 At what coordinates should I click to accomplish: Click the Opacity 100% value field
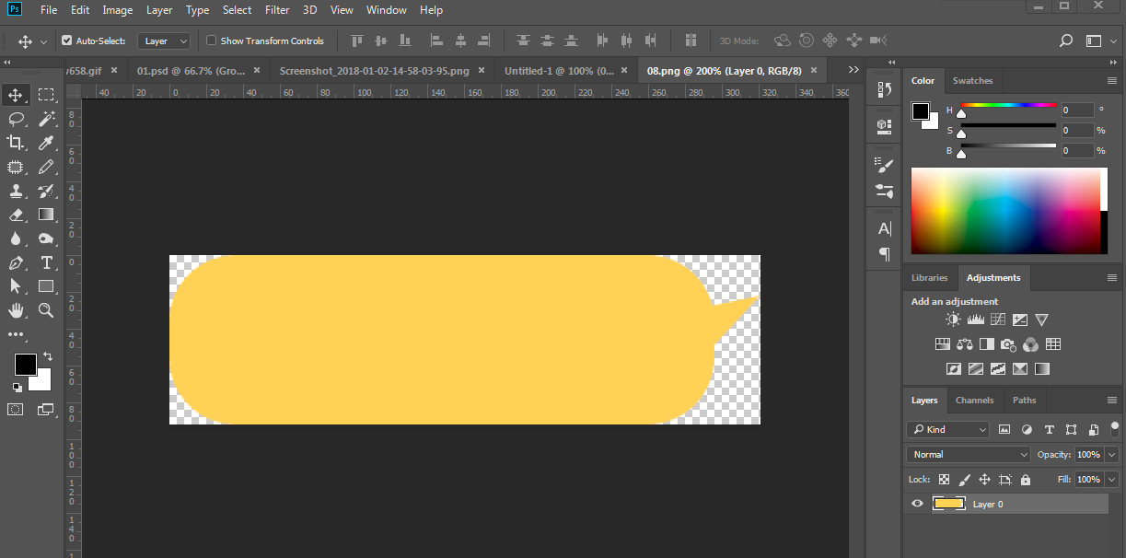coord(1088,455)
